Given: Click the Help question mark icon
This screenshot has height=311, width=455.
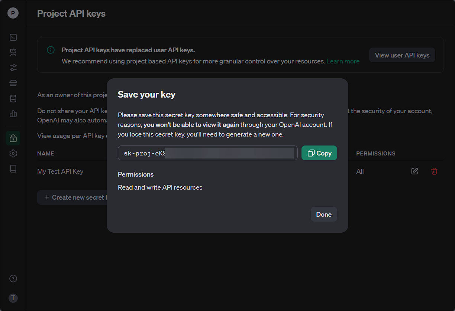Looking at the screenshot, I should point(13,279).
